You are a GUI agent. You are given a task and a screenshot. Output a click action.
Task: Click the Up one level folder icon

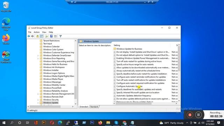tap(37, 36)
